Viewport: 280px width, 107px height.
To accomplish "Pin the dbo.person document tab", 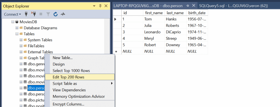I will tap(188, 6).
